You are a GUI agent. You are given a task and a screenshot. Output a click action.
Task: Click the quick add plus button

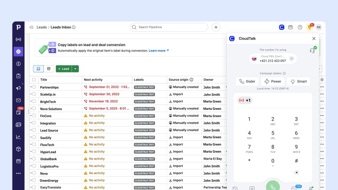click(216, 27)
